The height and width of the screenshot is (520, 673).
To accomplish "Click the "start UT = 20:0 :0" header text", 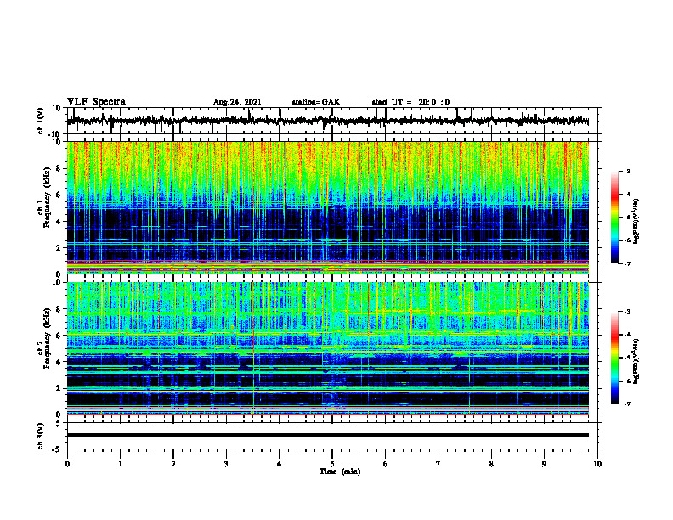I will (410, 102).
